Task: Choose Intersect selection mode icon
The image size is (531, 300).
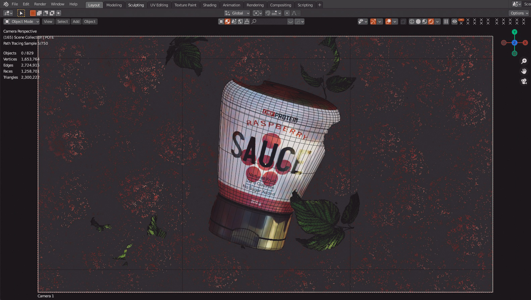Action: tap(58, 13)
